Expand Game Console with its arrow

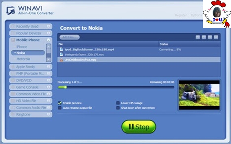pyautogui.click(x=48, y=87)
